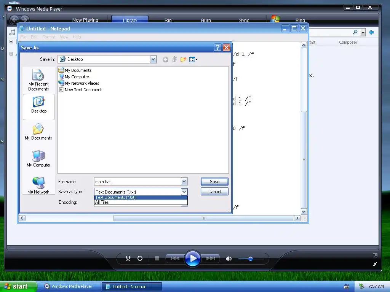Toggle shuffle in Media Player
390x292 pixels.
pos(128,259)
